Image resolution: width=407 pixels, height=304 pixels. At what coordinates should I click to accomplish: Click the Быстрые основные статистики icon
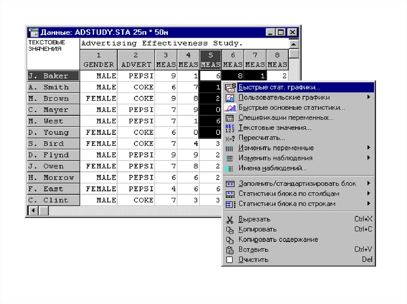(230, 107)
